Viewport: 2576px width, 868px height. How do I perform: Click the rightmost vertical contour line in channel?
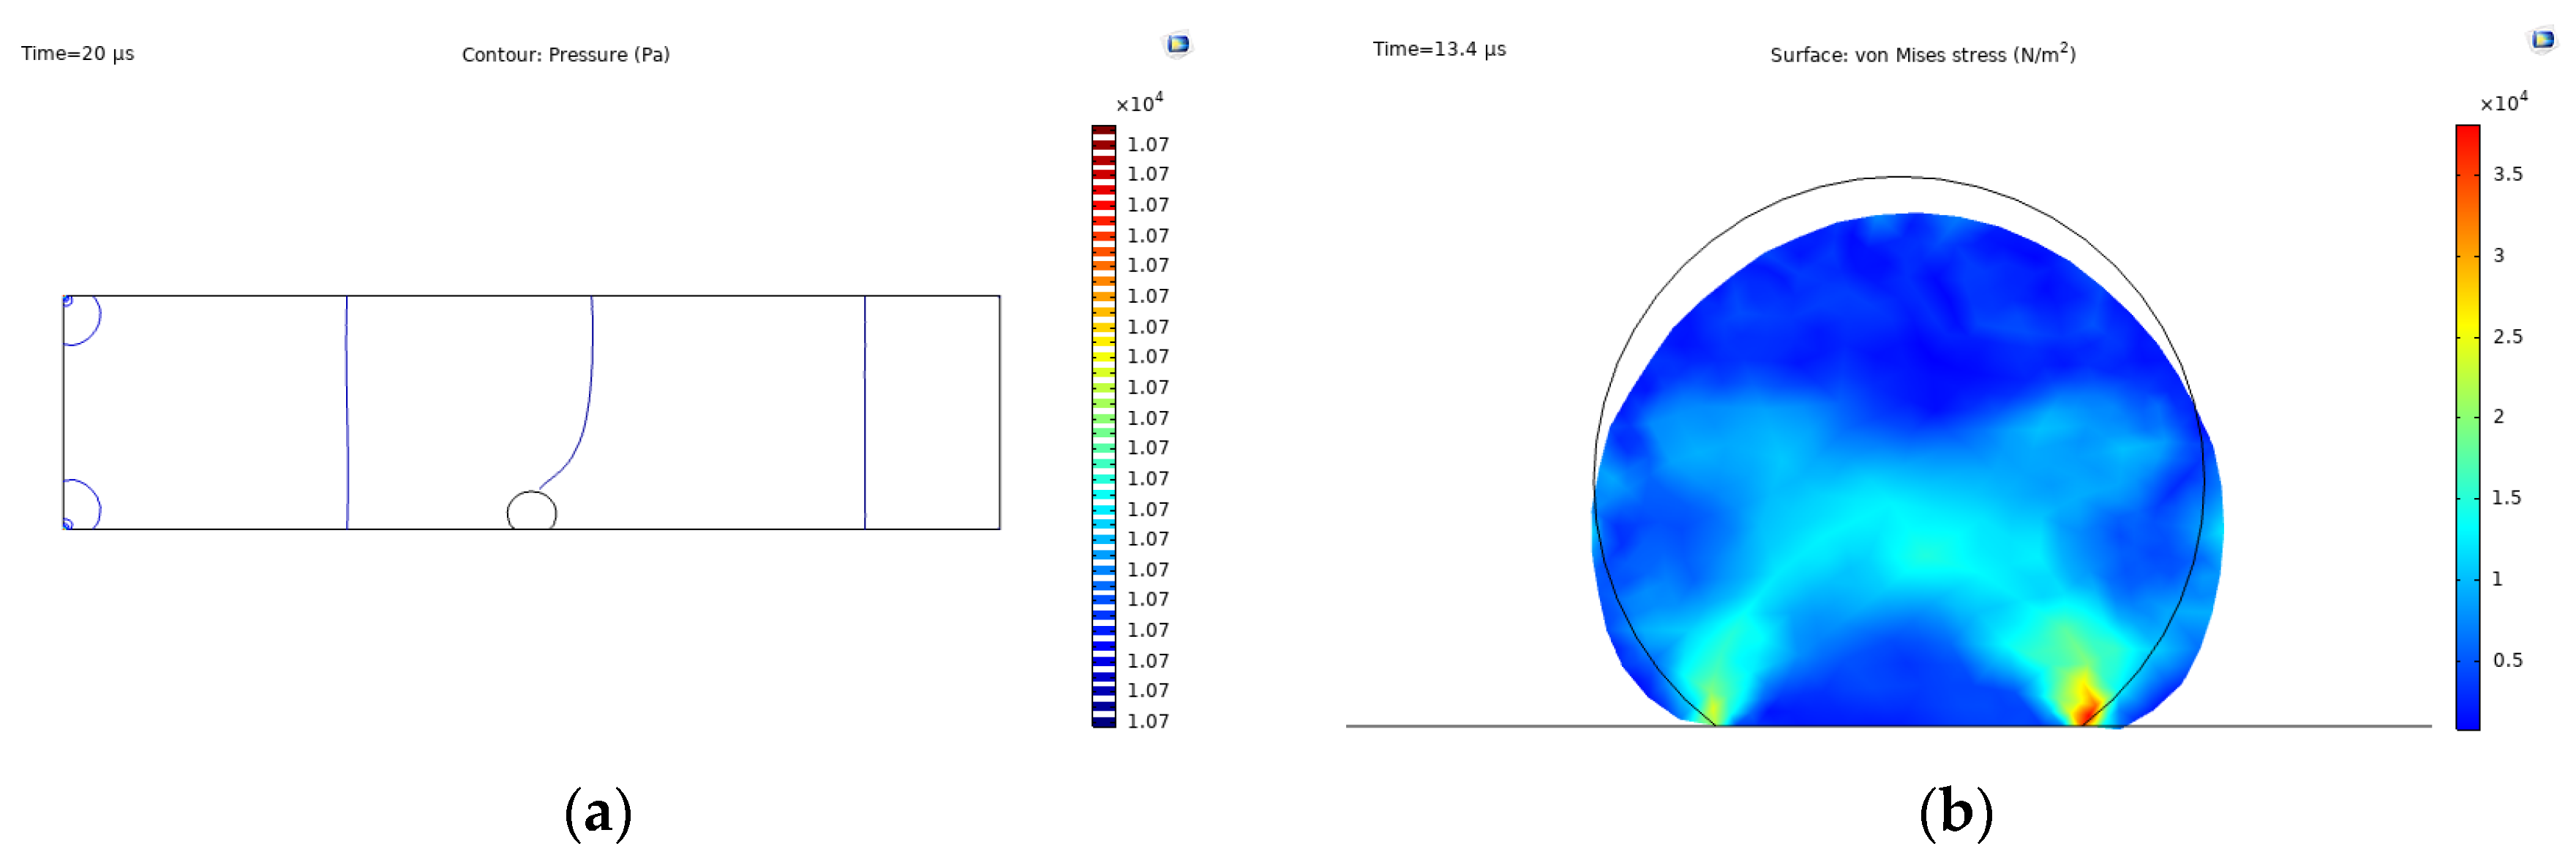[x=865, y=412]
